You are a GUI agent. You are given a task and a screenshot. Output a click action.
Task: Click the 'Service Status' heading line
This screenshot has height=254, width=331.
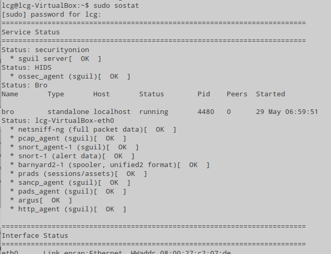pos(31,32)
